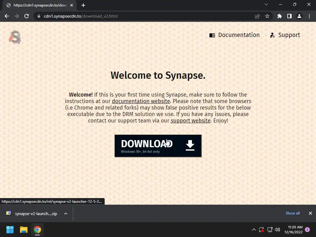Click the sync status tray icon
This screenshot has width=316, height=237.
click(x=261, y=230)
